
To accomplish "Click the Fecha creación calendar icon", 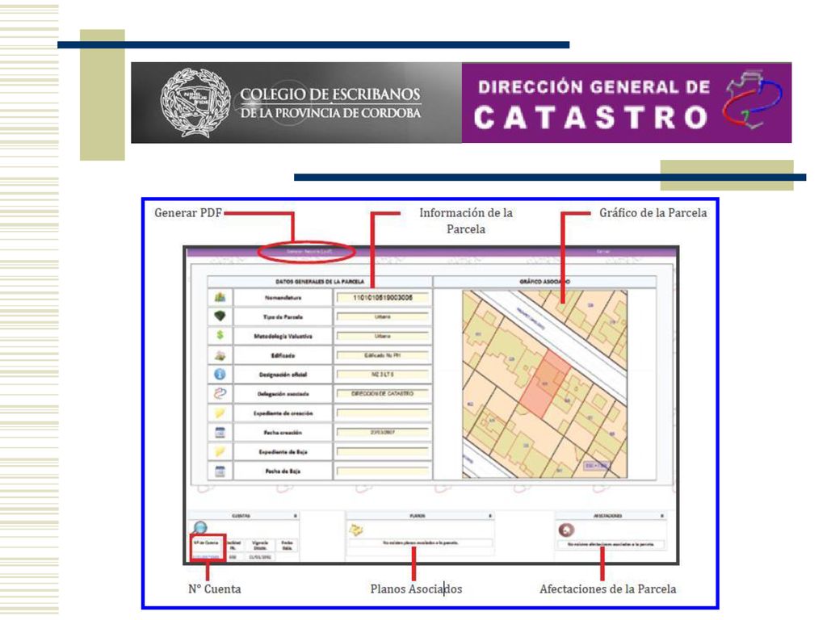I will 220,433.
